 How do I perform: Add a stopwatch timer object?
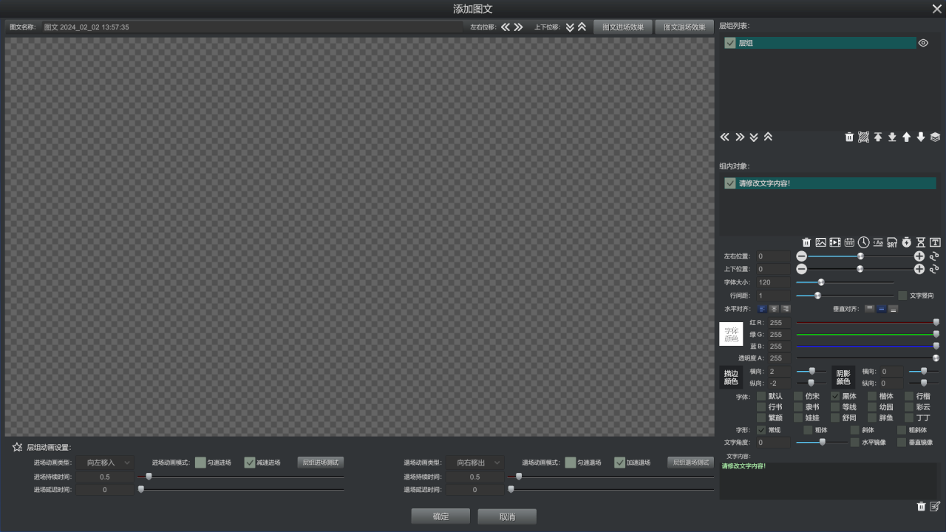coord(906,242)
